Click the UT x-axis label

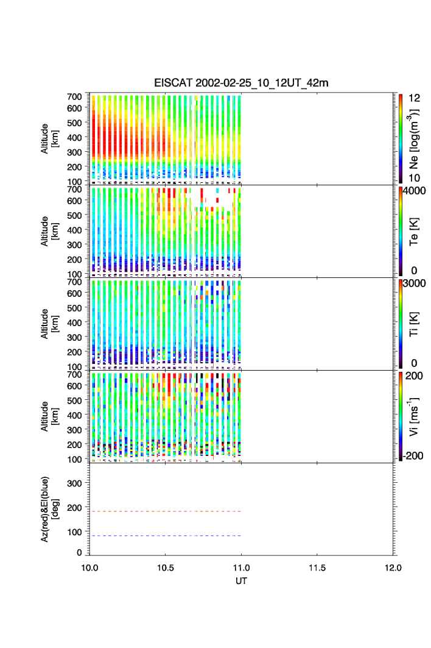241,581
